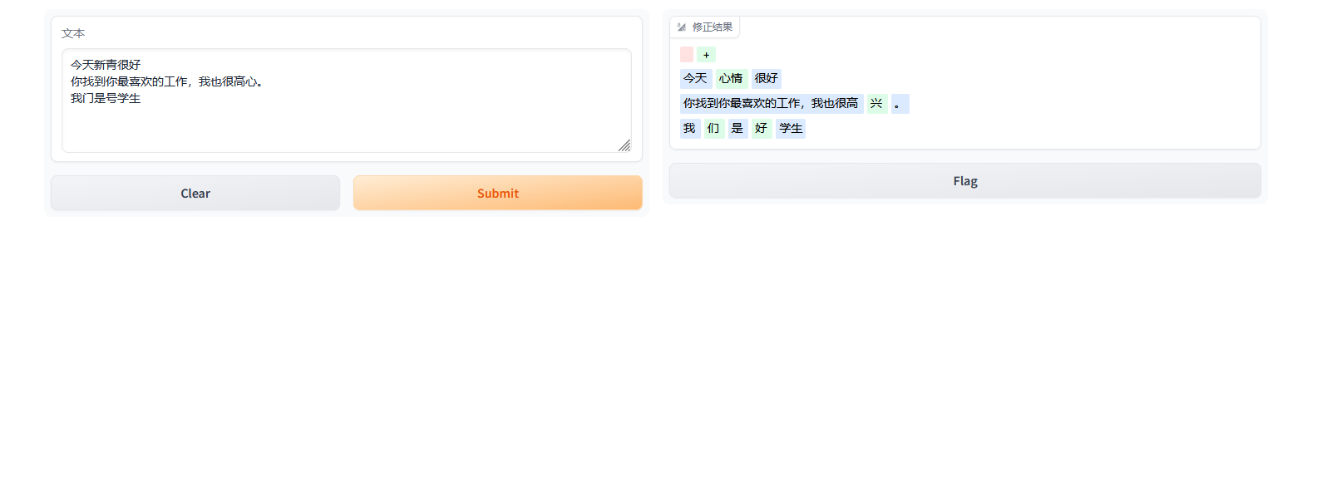Click the input line 今天新青很好
The width and height of the screenshot is (1317, 496).
click(106, 64)
